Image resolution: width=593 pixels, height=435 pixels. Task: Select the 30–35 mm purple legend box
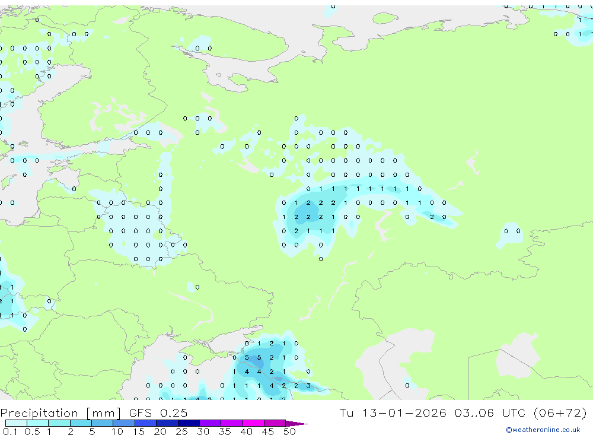211,423
